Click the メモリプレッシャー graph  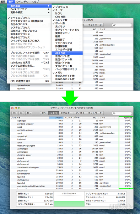pos(69,199)
